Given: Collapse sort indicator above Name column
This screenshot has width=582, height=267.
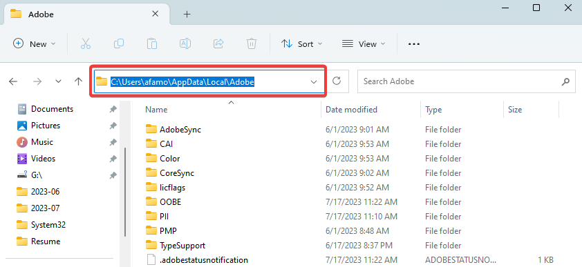Looking at the screenshot, I should click(x=232, y=103).
